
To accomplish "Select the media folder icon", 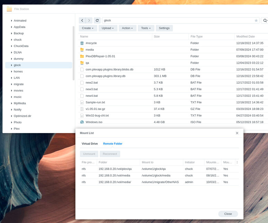I will pyautogui.click(x=82, y=50).
